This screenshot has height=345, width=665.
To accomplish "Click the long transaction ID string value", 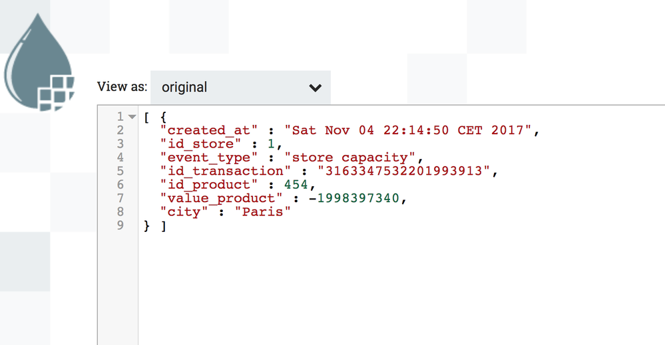I will [408, 171].
